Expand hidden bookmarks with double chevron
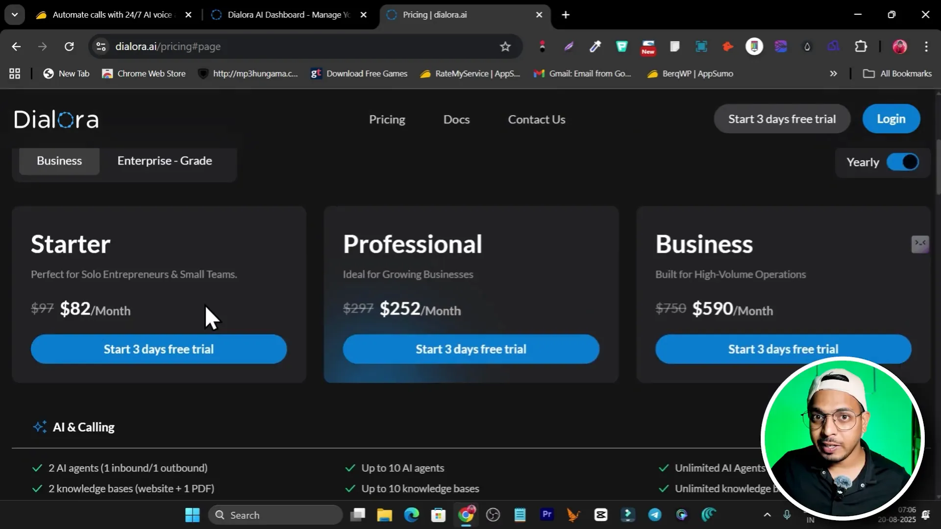941x529 pixels. [833, 73]
